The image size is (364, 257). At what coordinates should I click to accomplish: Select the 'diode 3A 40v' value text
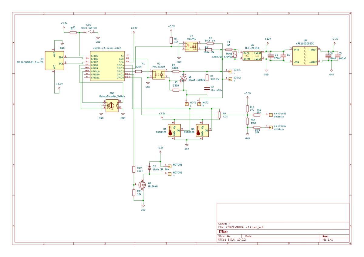click(160, 170)
